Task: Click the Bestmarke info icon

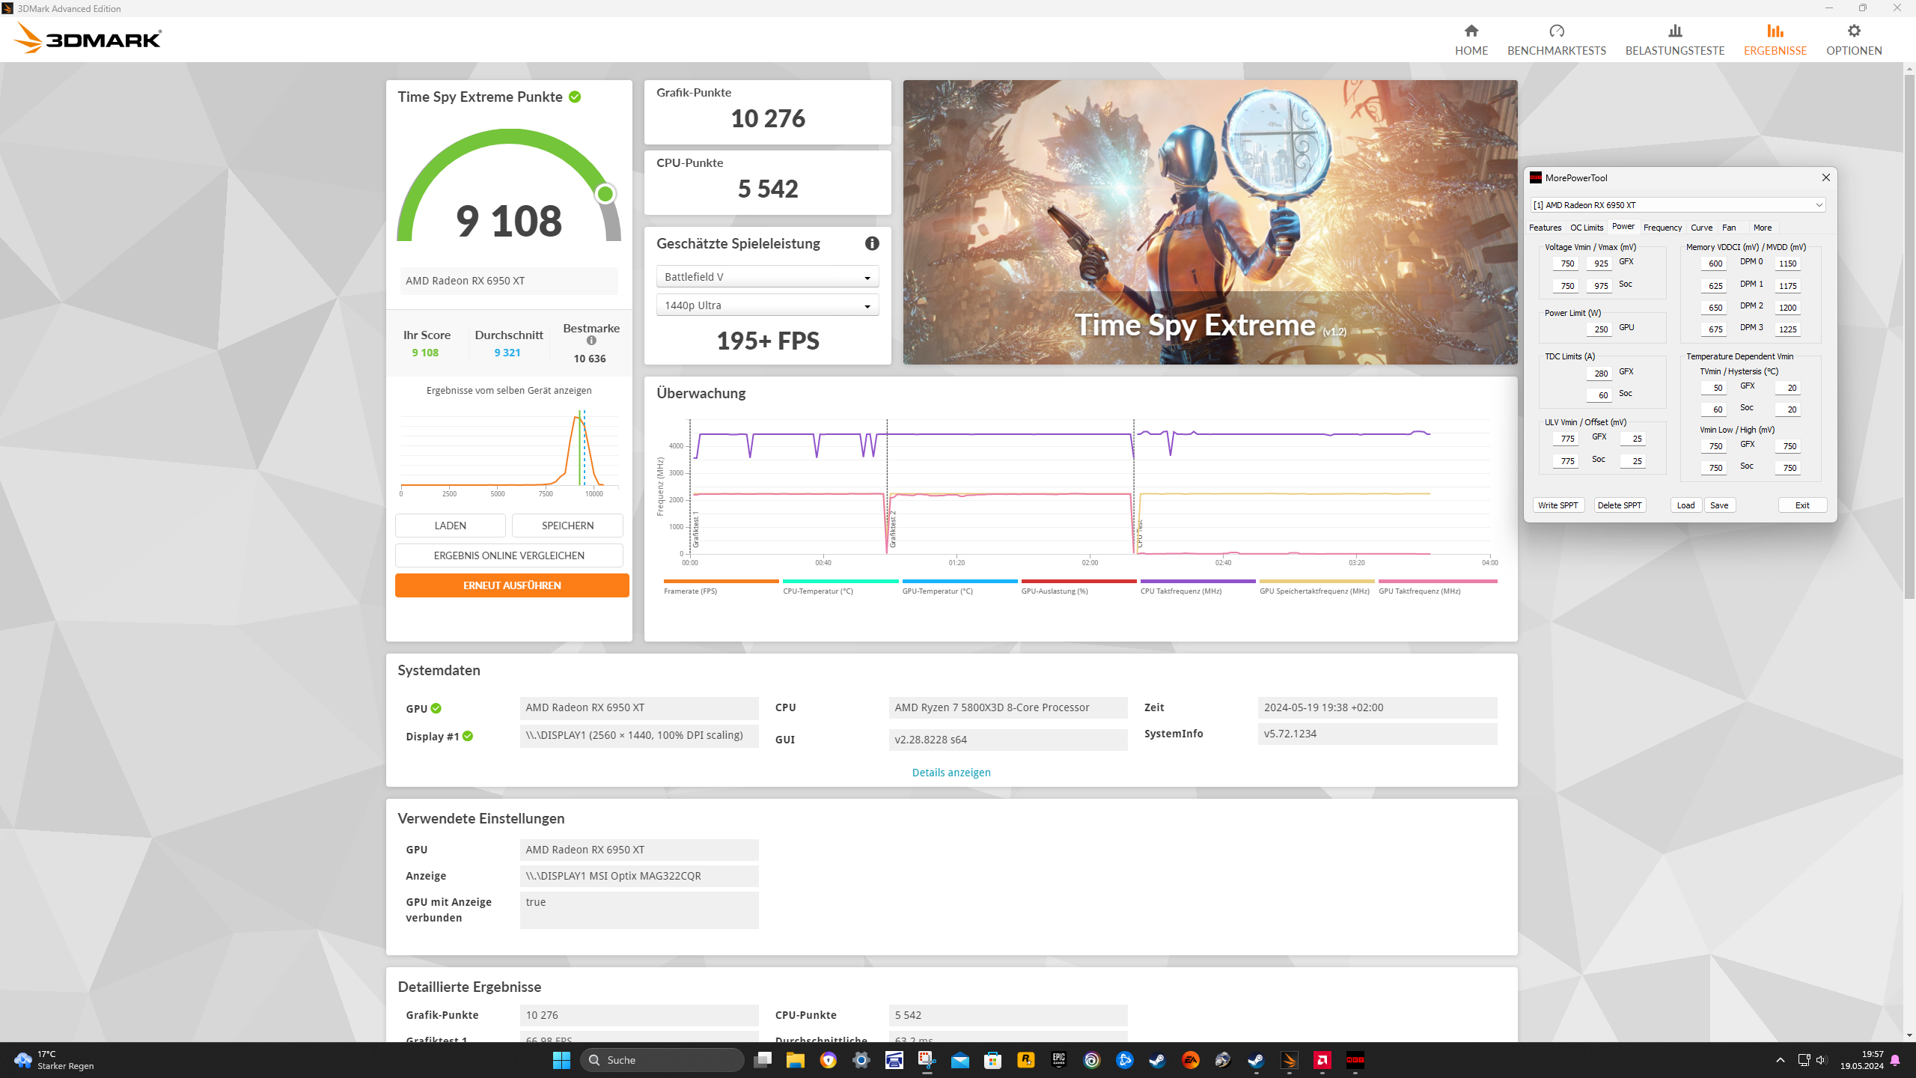Action: (x=591, y=341)
